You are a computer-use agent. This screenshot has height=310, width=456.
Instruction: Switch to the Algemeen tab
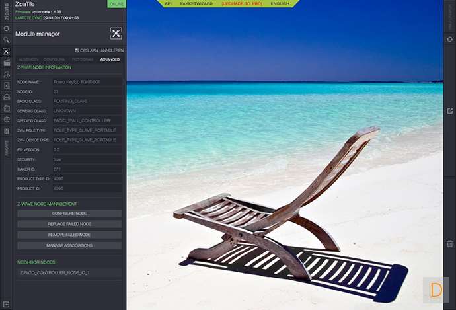point(28,59)
